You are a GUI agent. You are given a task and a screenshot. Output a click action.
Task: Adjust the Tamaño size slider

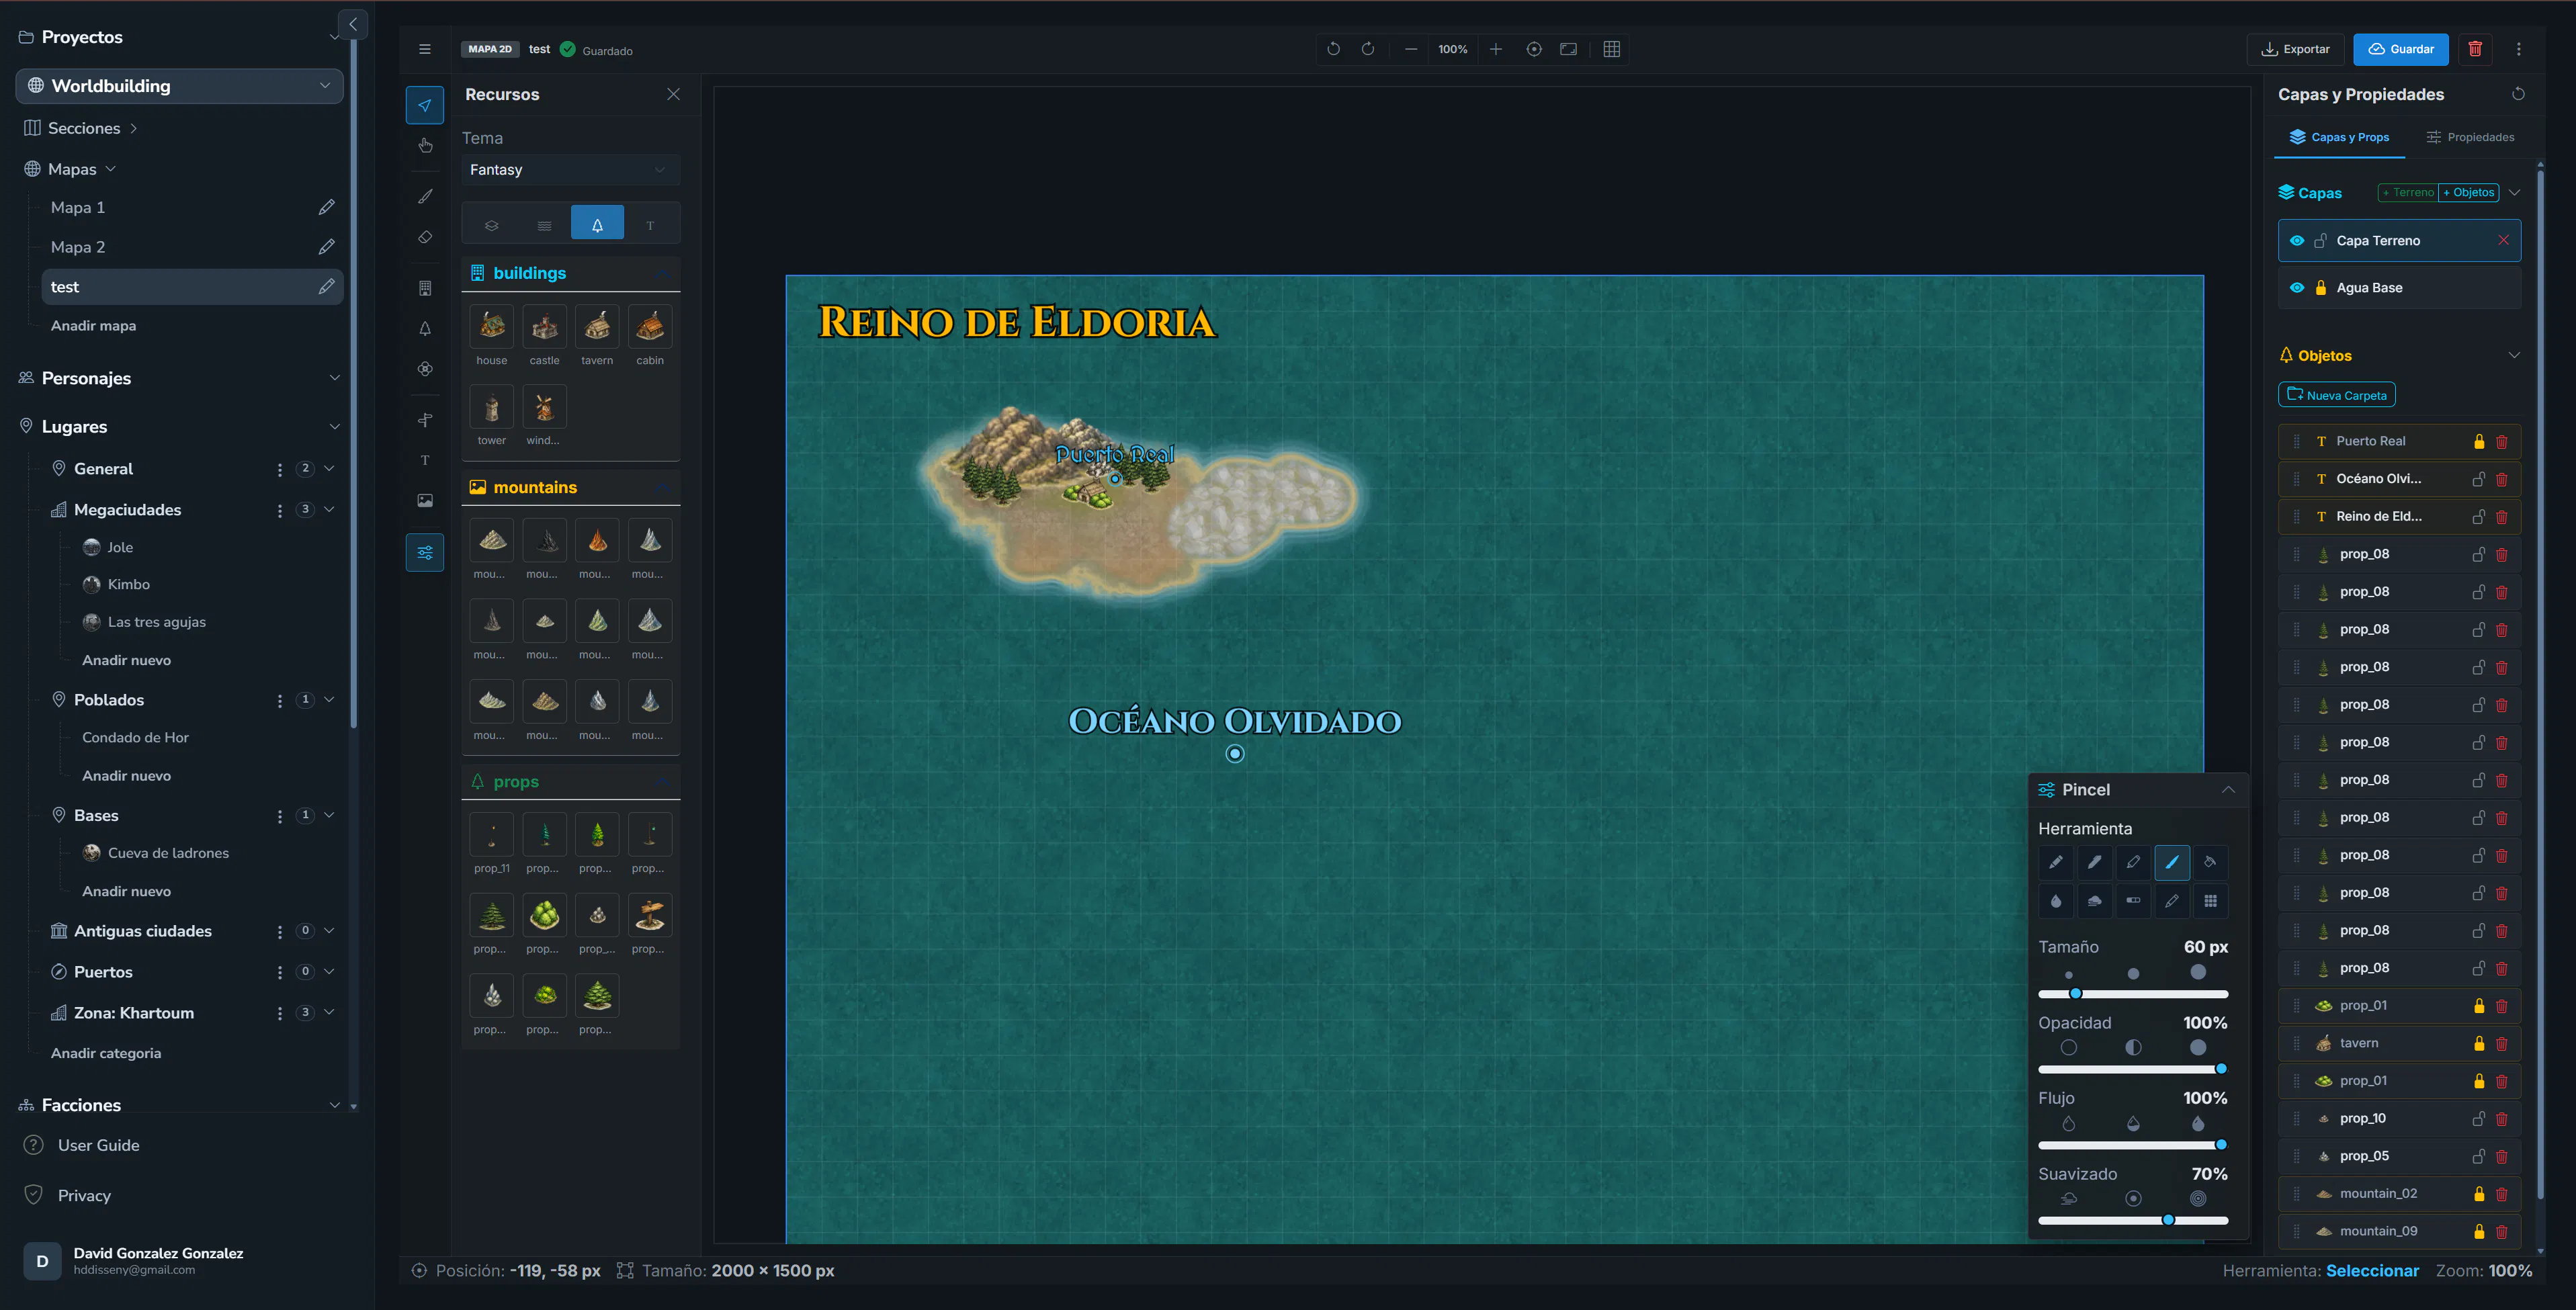pos(2133,994)
